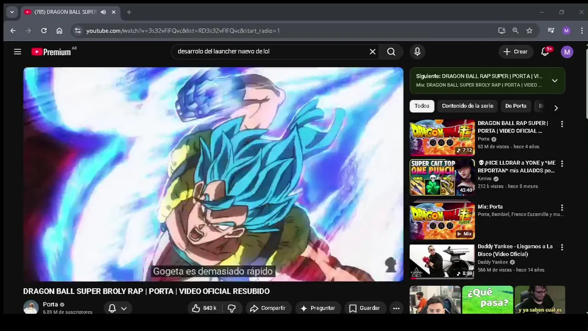Screen dimensions: 588x331
Task: Click the Preguntar button
Action: (x=318, y=308)
